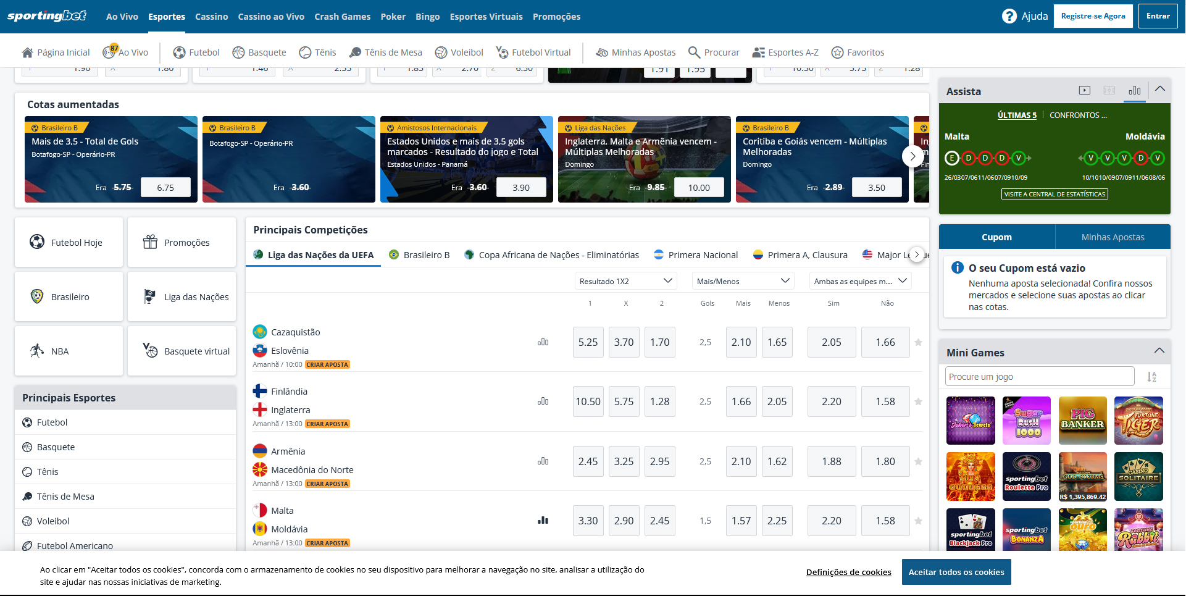The height and width of the screenshot is (596, 1186).
Task: Select odds 5.25 for Cazaquistão win
Action: pyautogui.click(x=588, y=342)
